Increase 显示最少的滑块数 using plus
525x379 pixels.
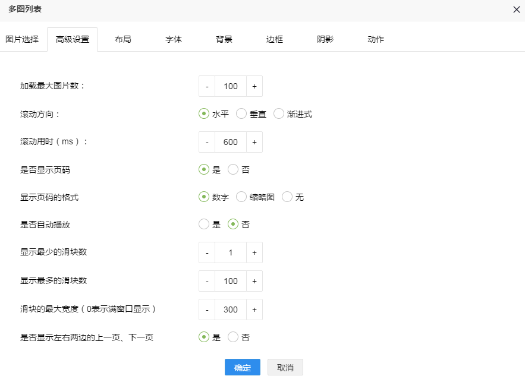coord(254,252)
